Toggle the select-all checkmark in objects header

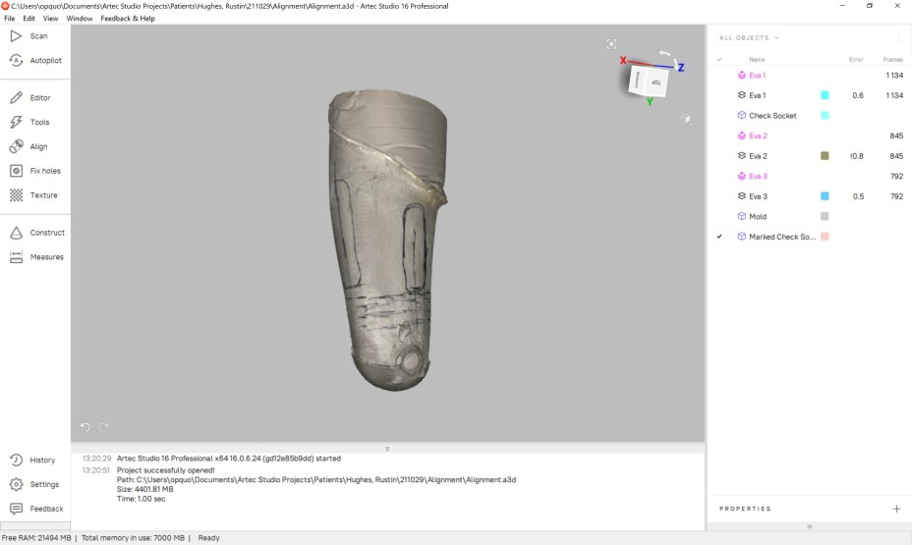tap(719, 60)
